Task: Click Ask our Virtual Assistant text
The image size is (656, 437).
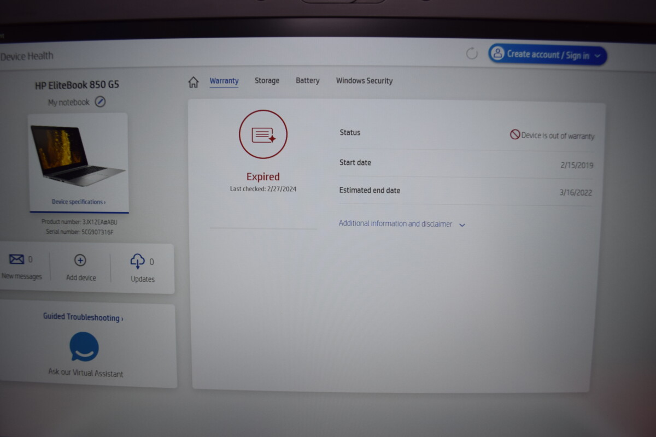Action: pyautogui.click(x=86, y=373)
